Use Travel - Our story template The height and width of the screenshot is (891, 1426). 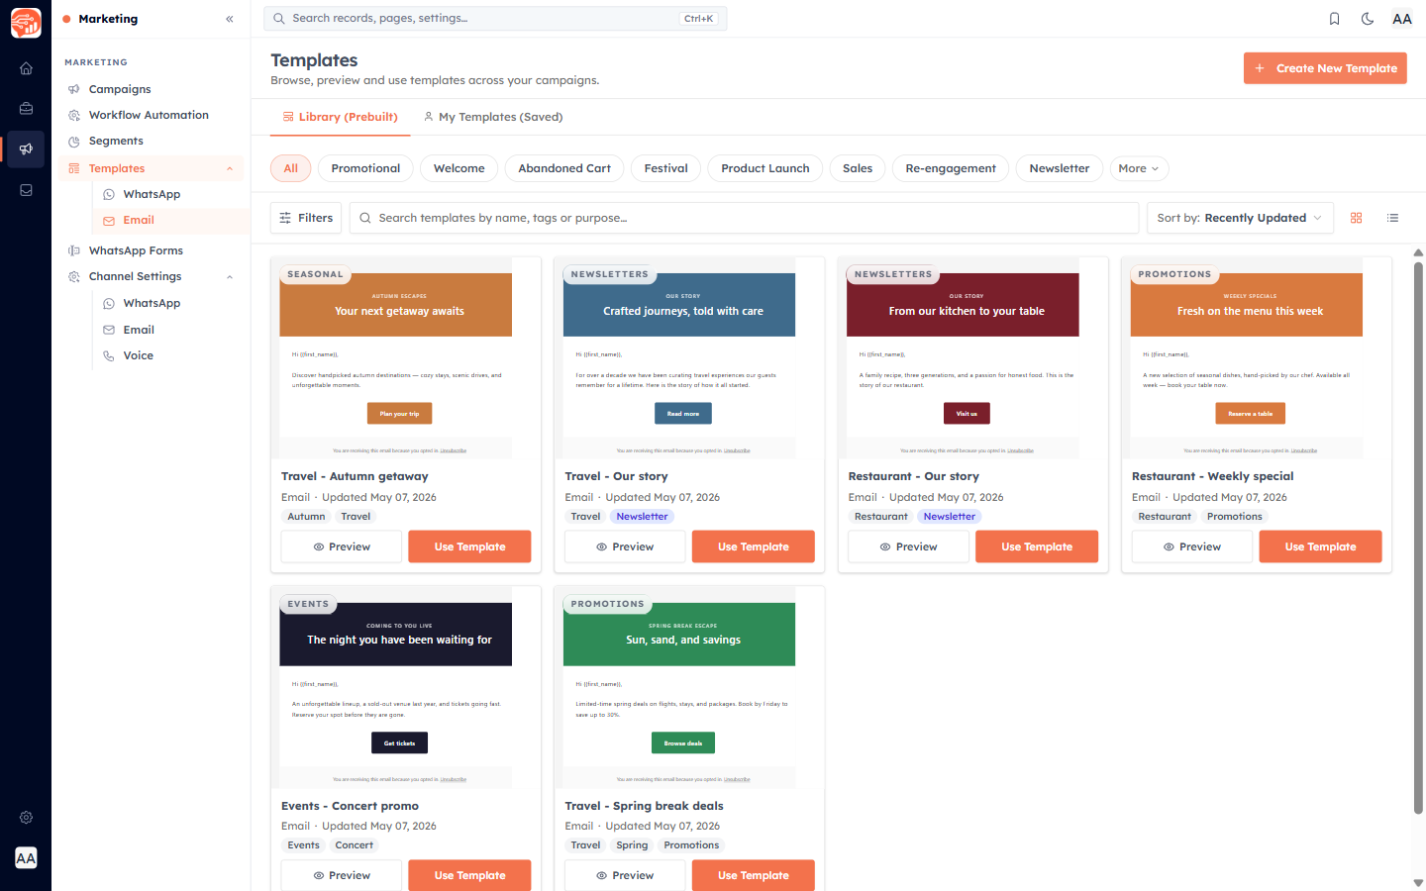point(754,546)
